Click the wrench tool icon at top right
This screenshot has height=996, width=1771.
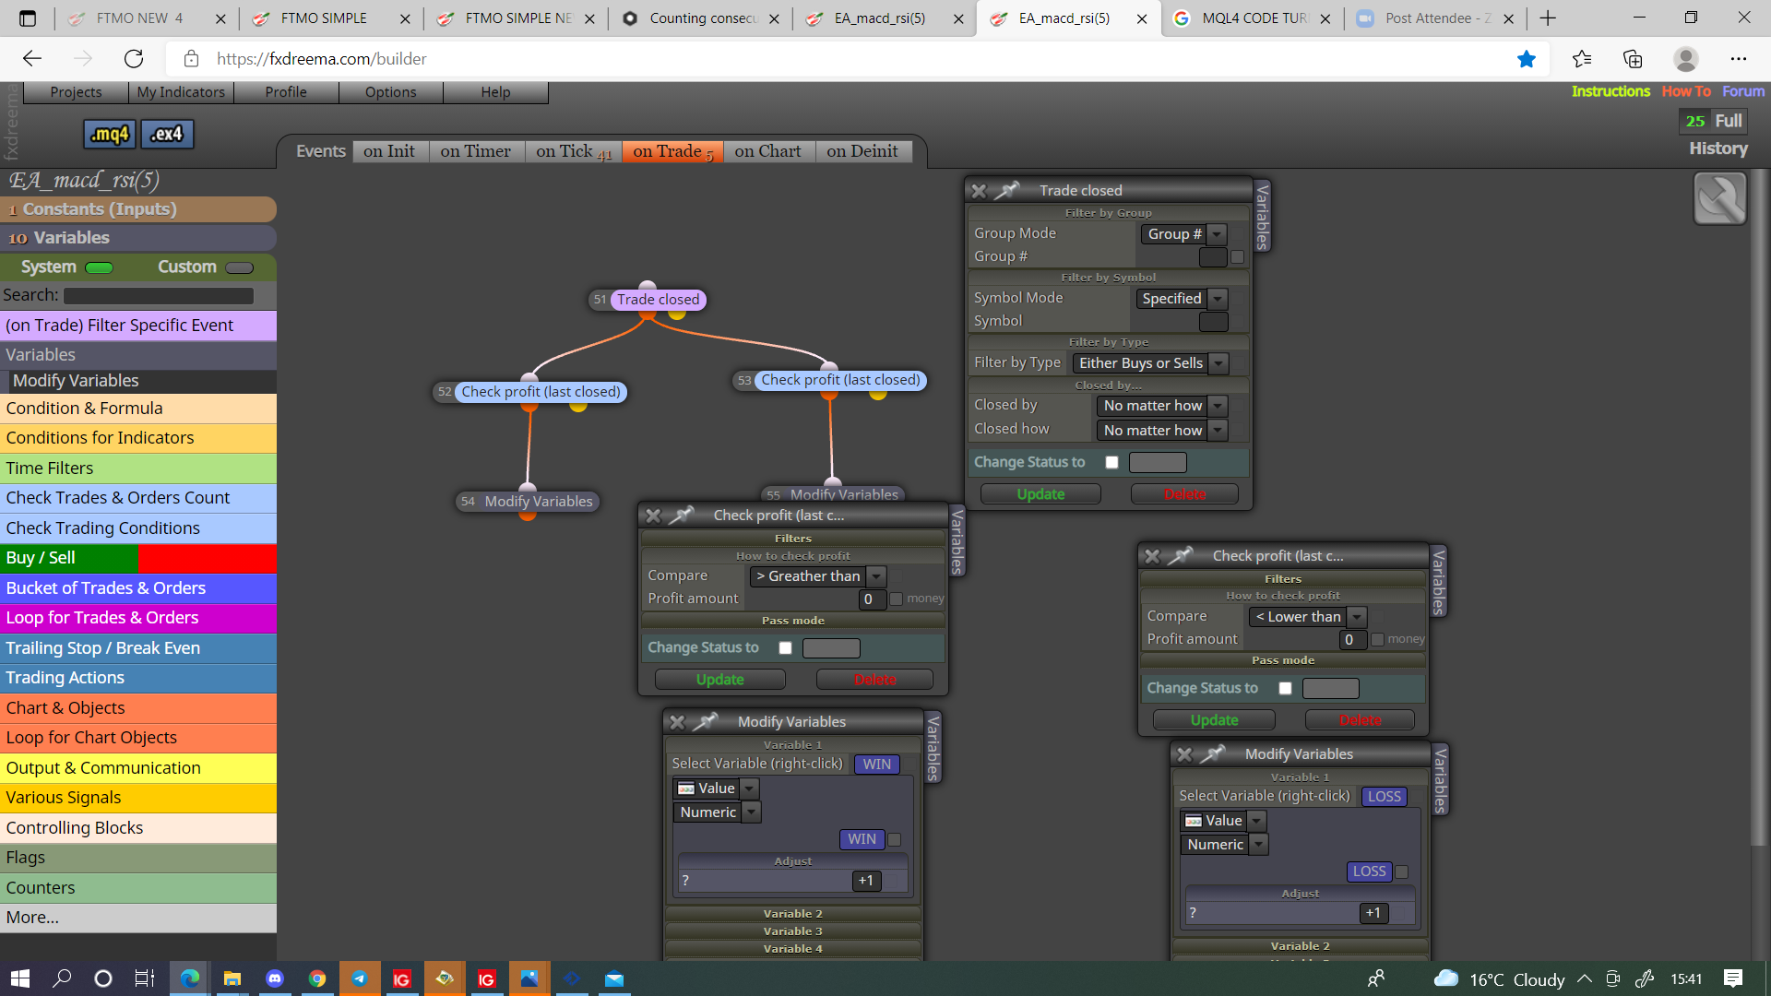[1719, 198]
